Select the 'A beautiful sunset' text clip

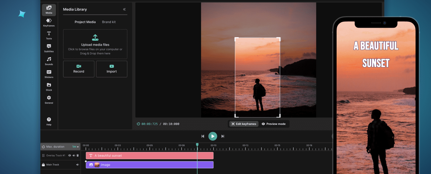coord(150,155)
